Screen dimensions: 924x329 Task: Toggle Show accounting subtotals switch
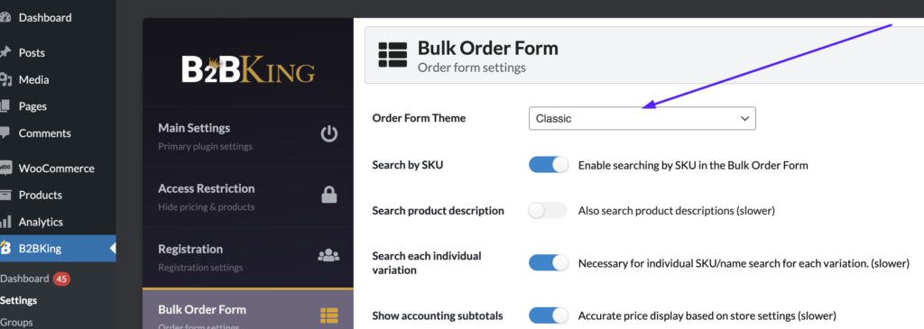pos(548,315)
